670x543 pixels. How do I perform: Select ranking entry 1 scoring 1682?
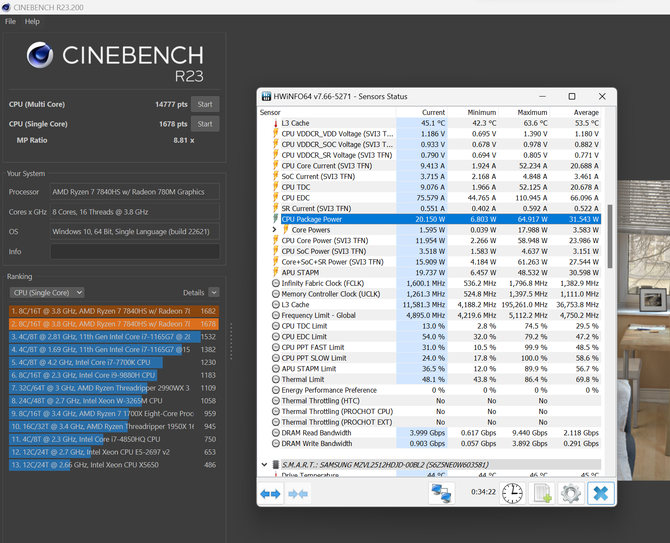click(114, 311)
